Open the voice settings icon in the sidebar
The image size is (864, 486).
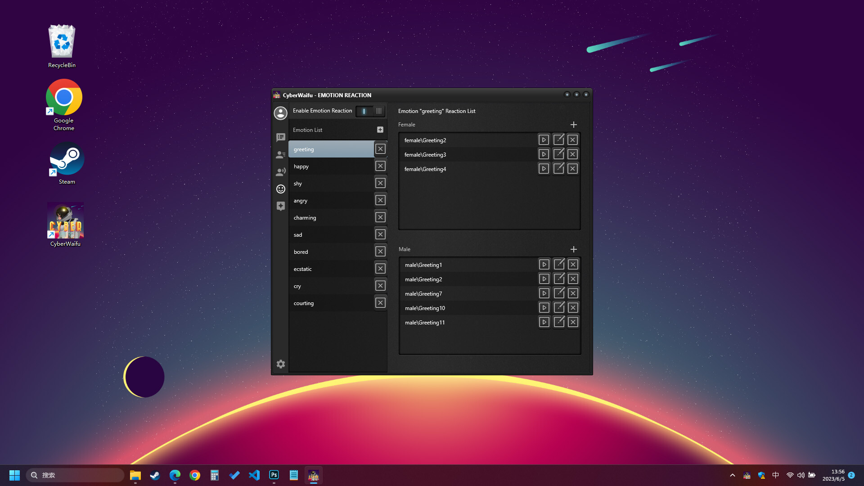(x=281, y=171)
